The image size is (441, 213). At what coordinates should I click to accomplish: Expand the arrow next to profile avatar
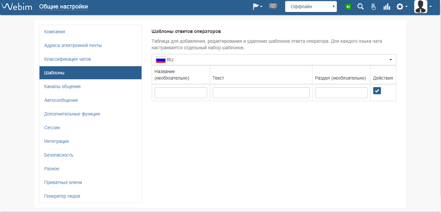tap(431, 7)
